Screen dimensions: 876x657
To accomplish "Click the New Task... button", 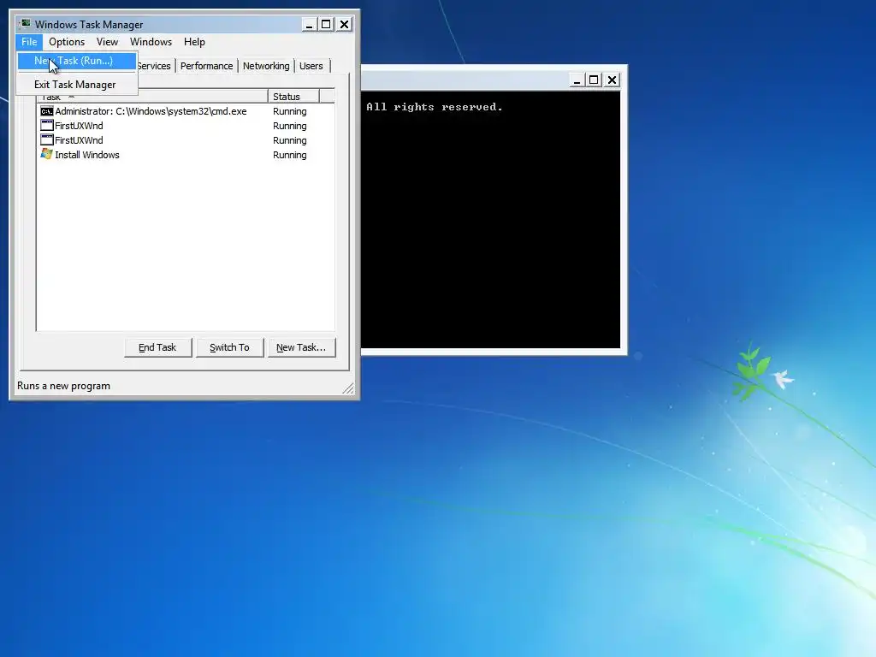I will point(301,347).
